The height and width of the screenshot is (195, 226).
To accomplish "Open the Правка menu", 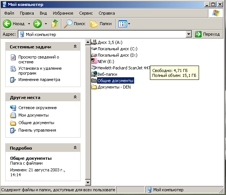I will 27,13.
